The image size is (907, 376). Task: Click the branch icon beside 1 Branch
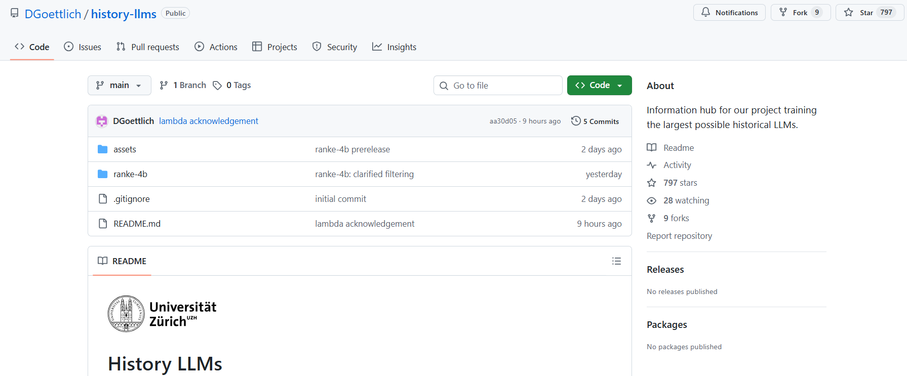164,86
